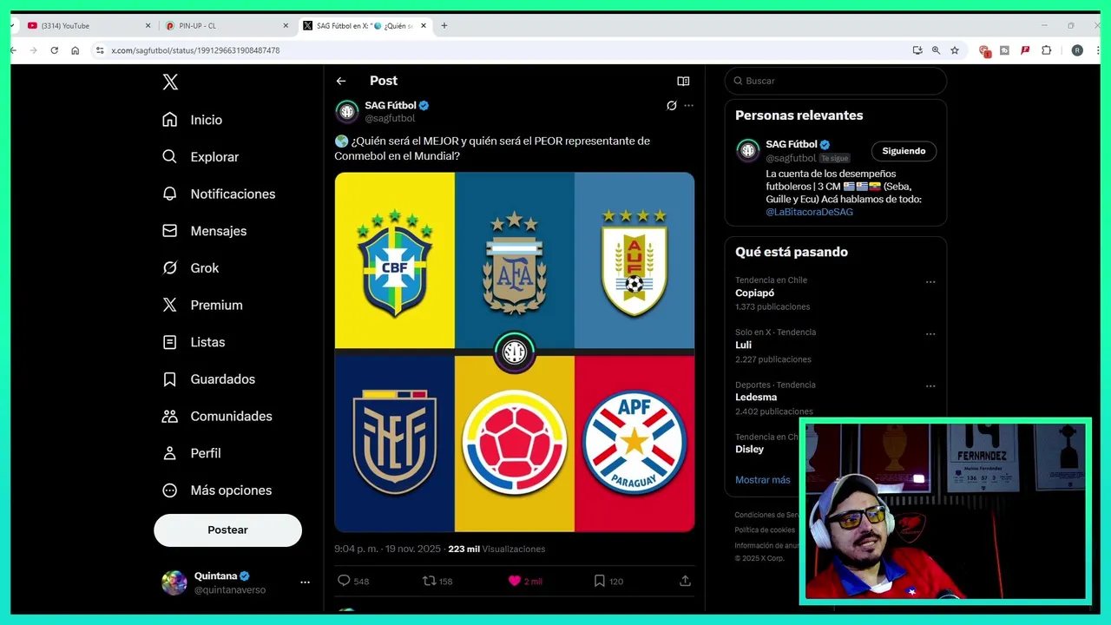Open @LaBitacoraDeSAG link
Viewport: 1111px width, 625px height.
coord(809,212)
